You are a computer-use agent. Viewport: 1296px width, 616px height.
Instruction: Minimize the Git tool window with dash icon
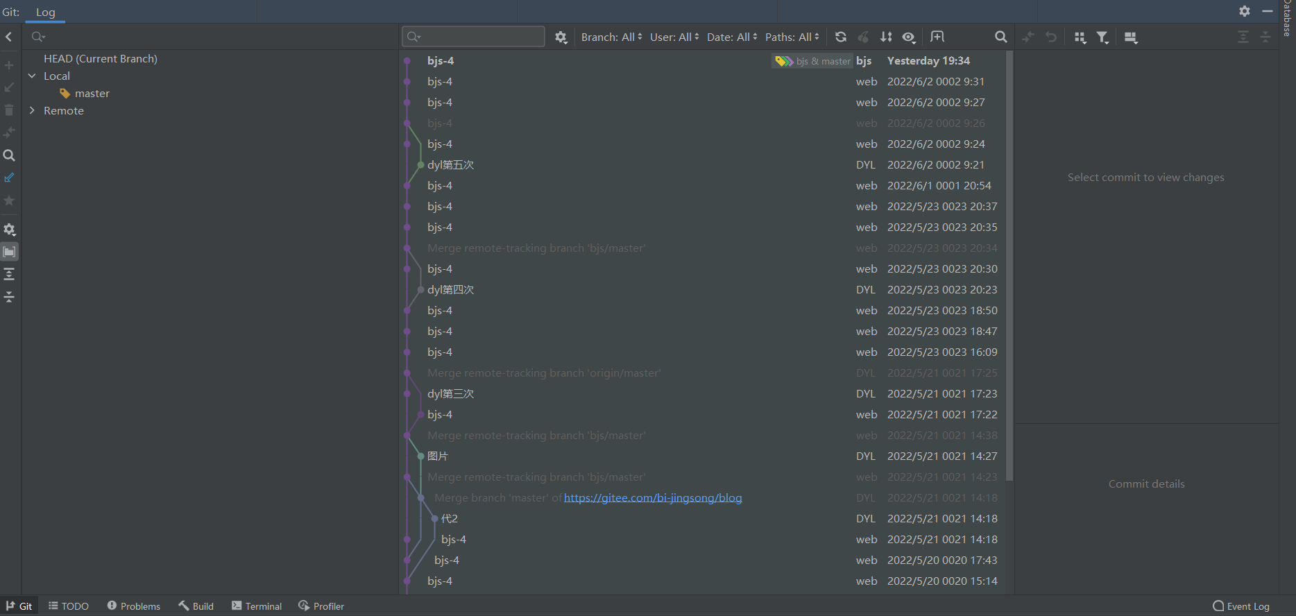coord(1267,11)
